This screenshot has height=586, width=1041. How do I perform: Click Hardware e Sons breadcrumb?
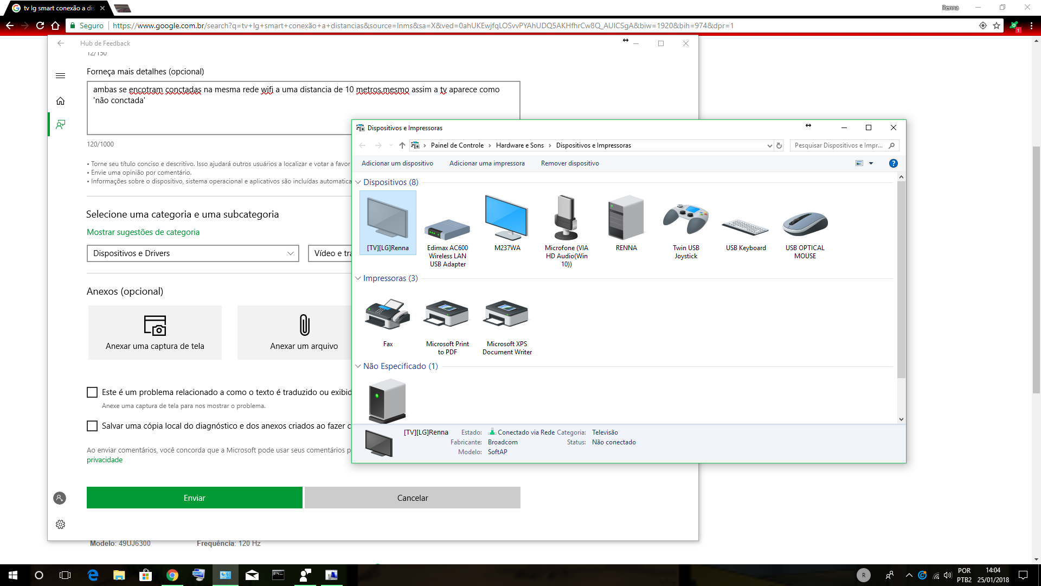[x=519, y=145]
